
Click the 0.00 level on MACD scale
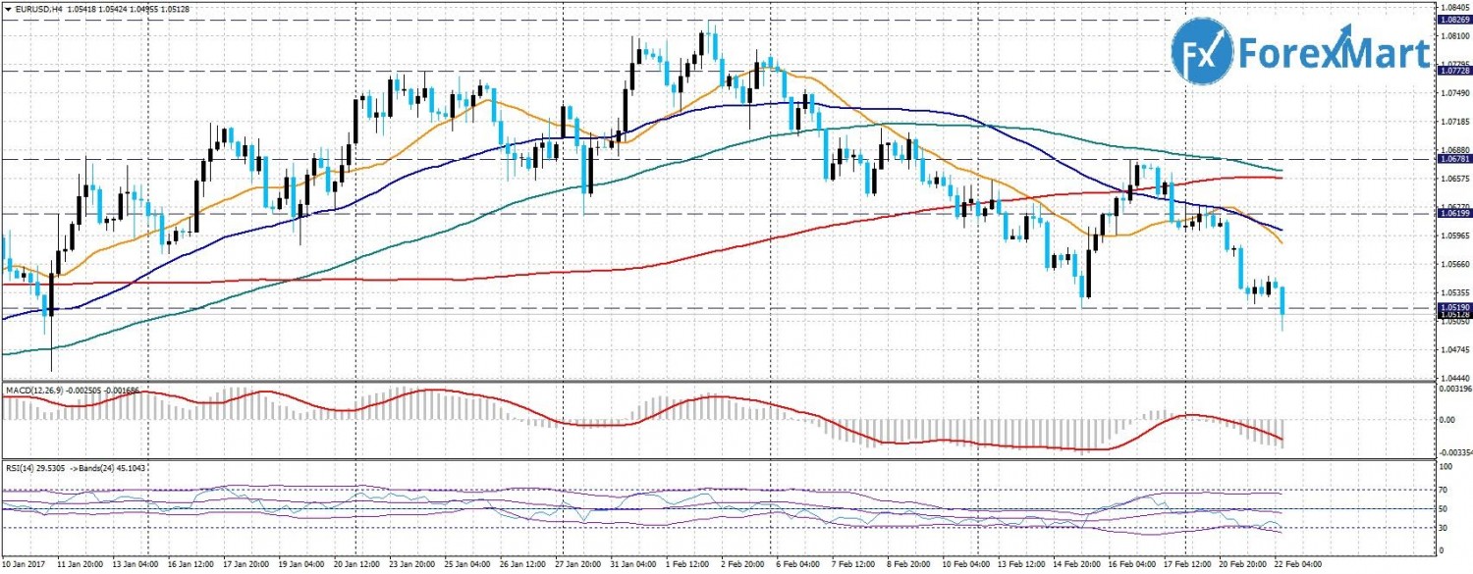coord(1447,420)
